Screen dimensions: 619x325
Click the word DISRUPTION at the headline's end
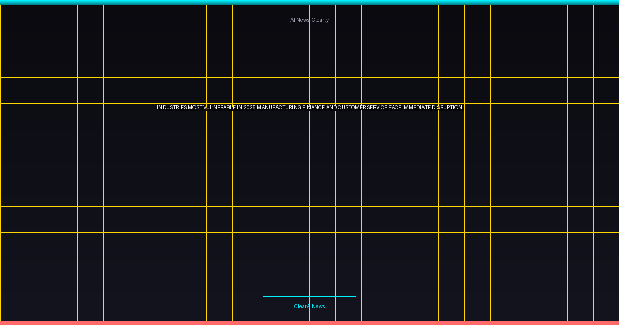click(447, 108)
